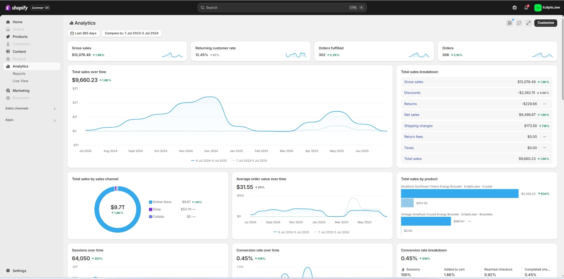Click the Finance bank icon
The height and width of the screenshot is (279, 564).
coord(8,59)
